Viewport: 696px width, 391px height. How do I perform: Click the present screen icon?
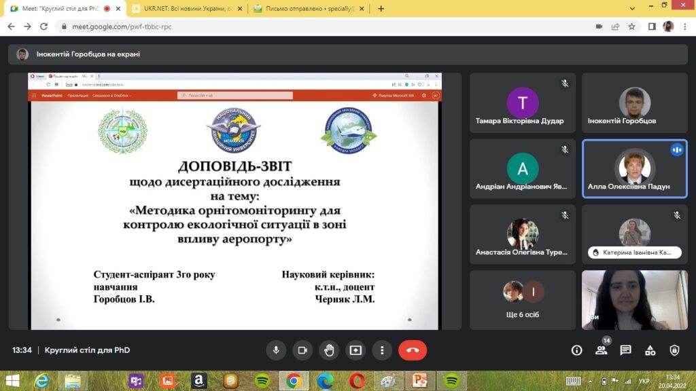[355, 350]
